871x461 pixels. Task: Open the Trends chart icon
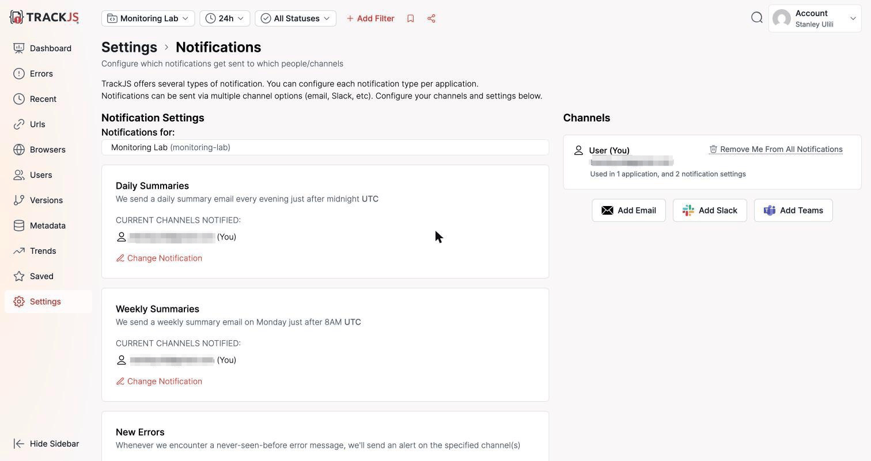(19, 251)
